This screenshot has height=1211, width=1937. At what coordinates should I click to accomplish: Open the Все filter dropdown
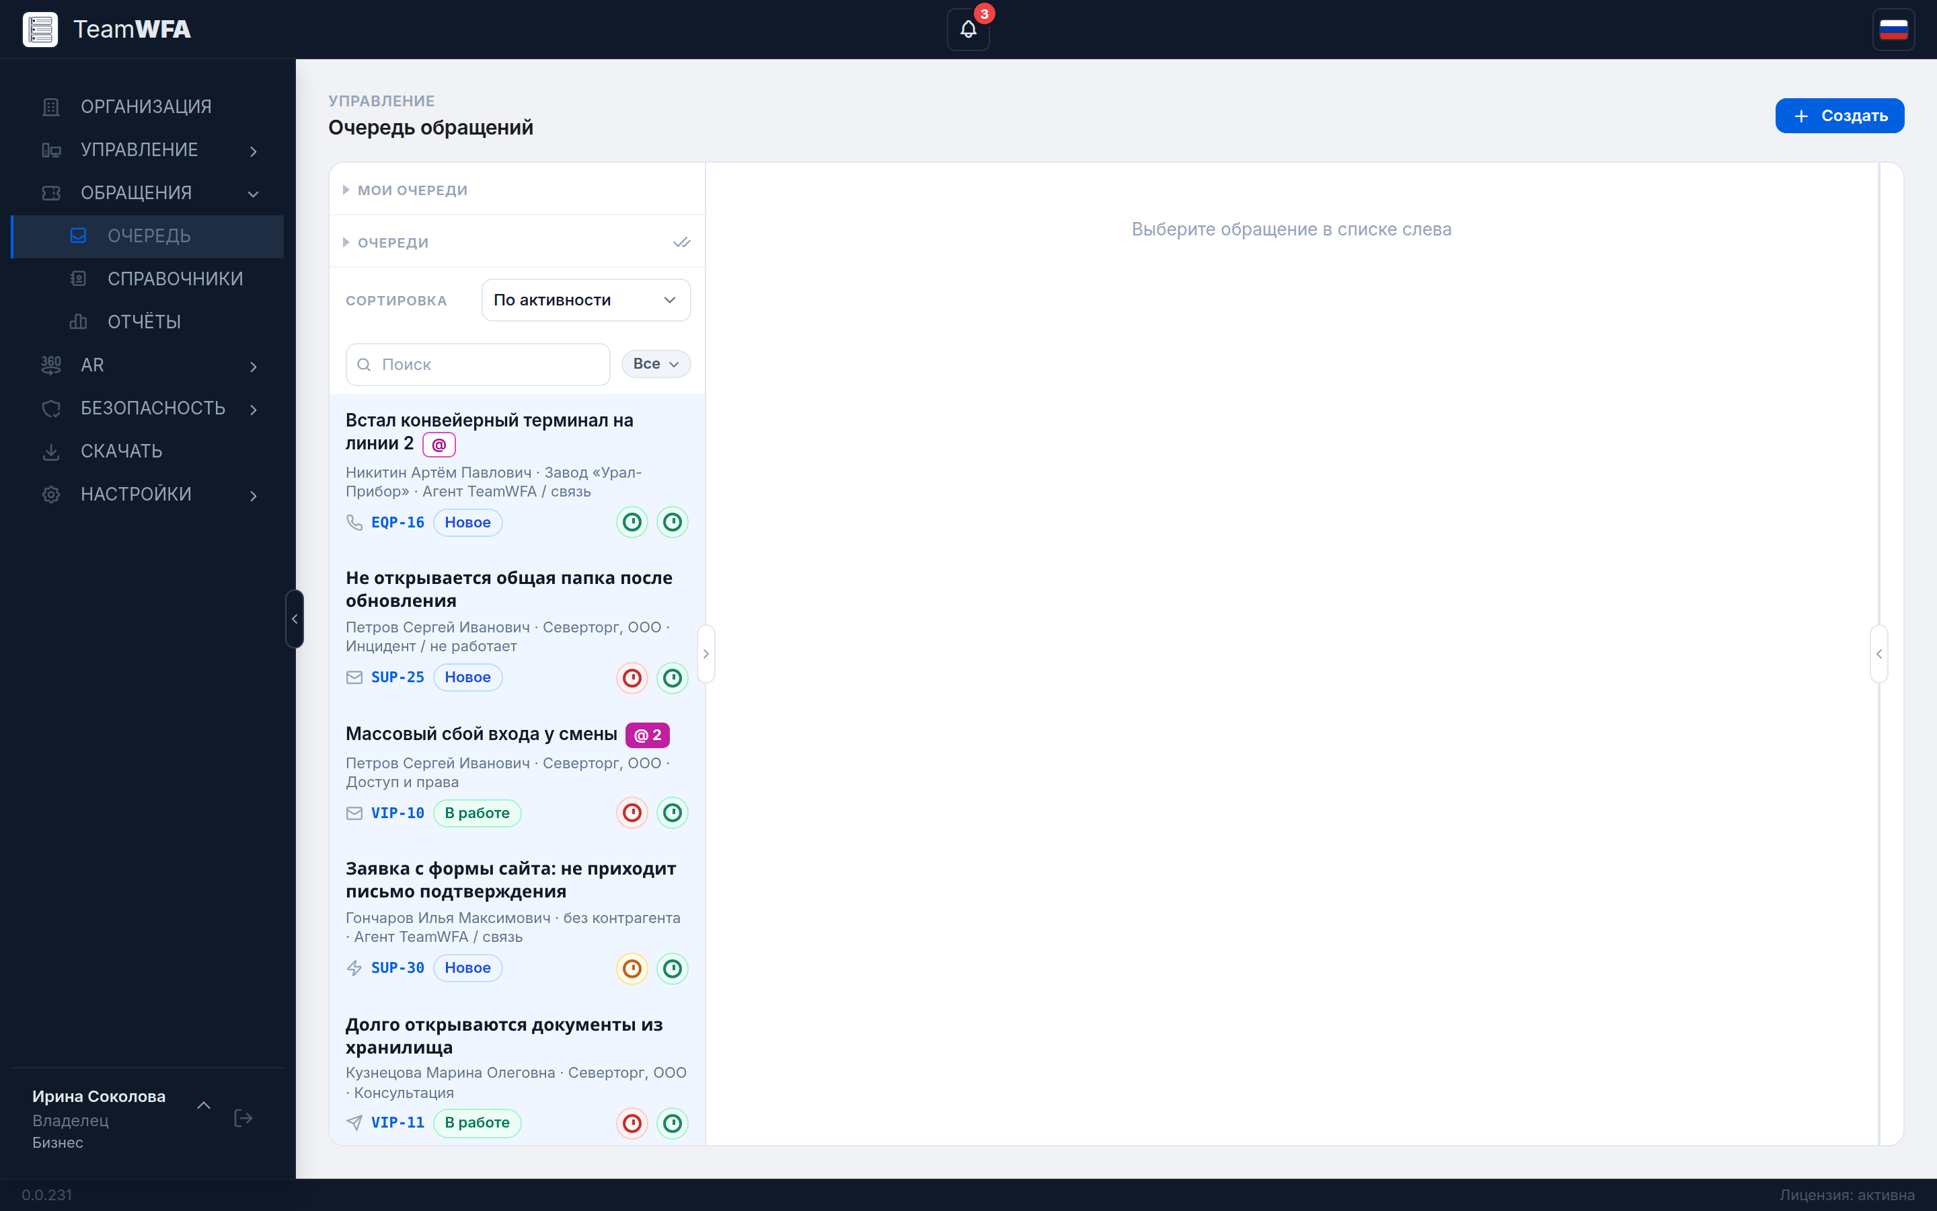[656, 365]
